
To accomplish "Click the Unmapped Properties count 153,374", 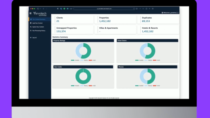I will coord(61,31).
